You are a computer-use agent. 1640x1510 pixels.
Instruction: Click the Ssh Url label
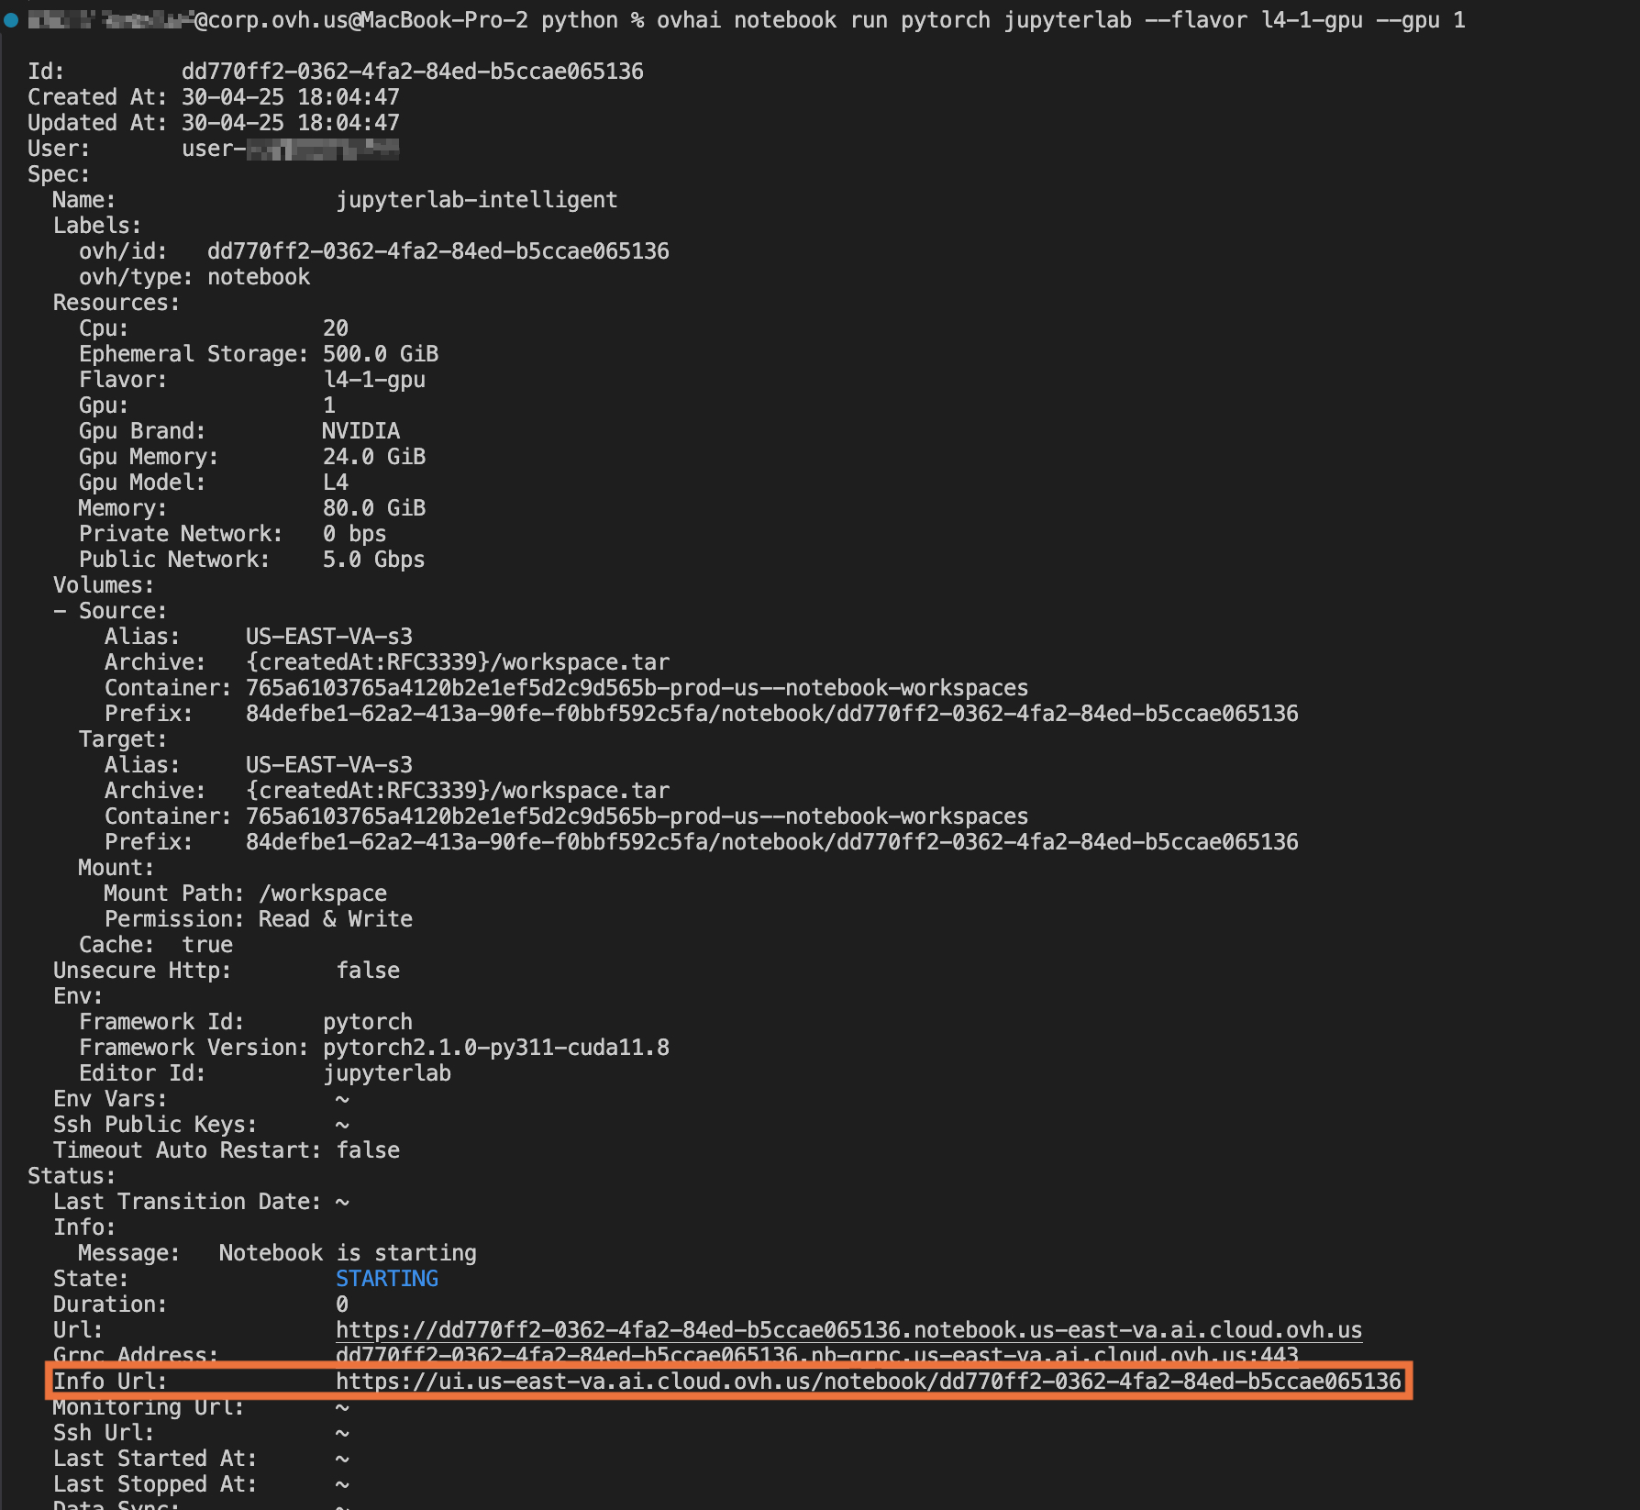pyautogui.click(x=104, y=1433)
